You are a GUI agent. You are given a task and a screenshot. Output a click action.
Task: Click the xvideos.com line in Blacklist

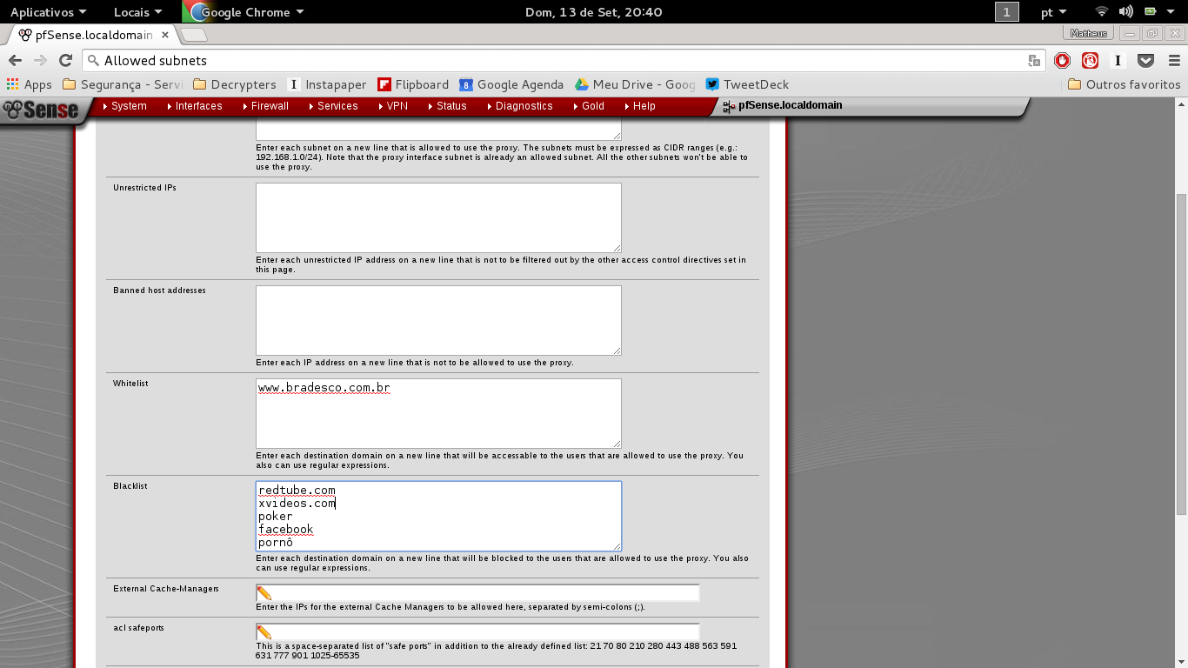pos(297,504)
